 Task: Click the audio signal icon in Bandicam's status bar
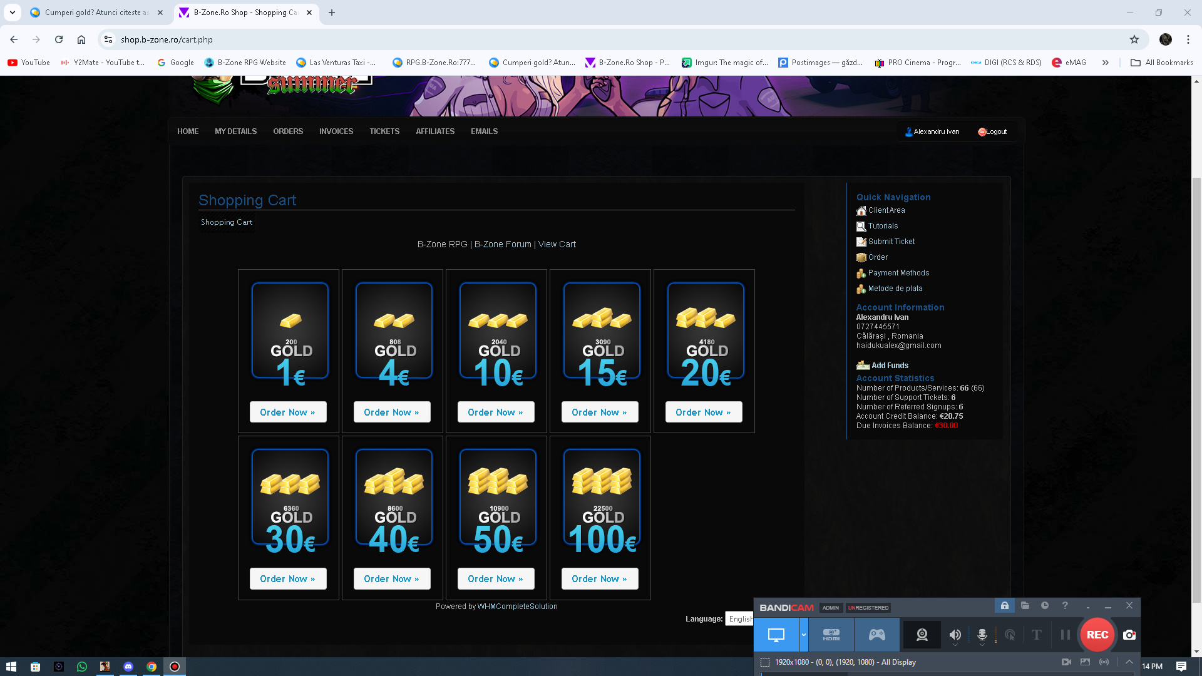1104,662
